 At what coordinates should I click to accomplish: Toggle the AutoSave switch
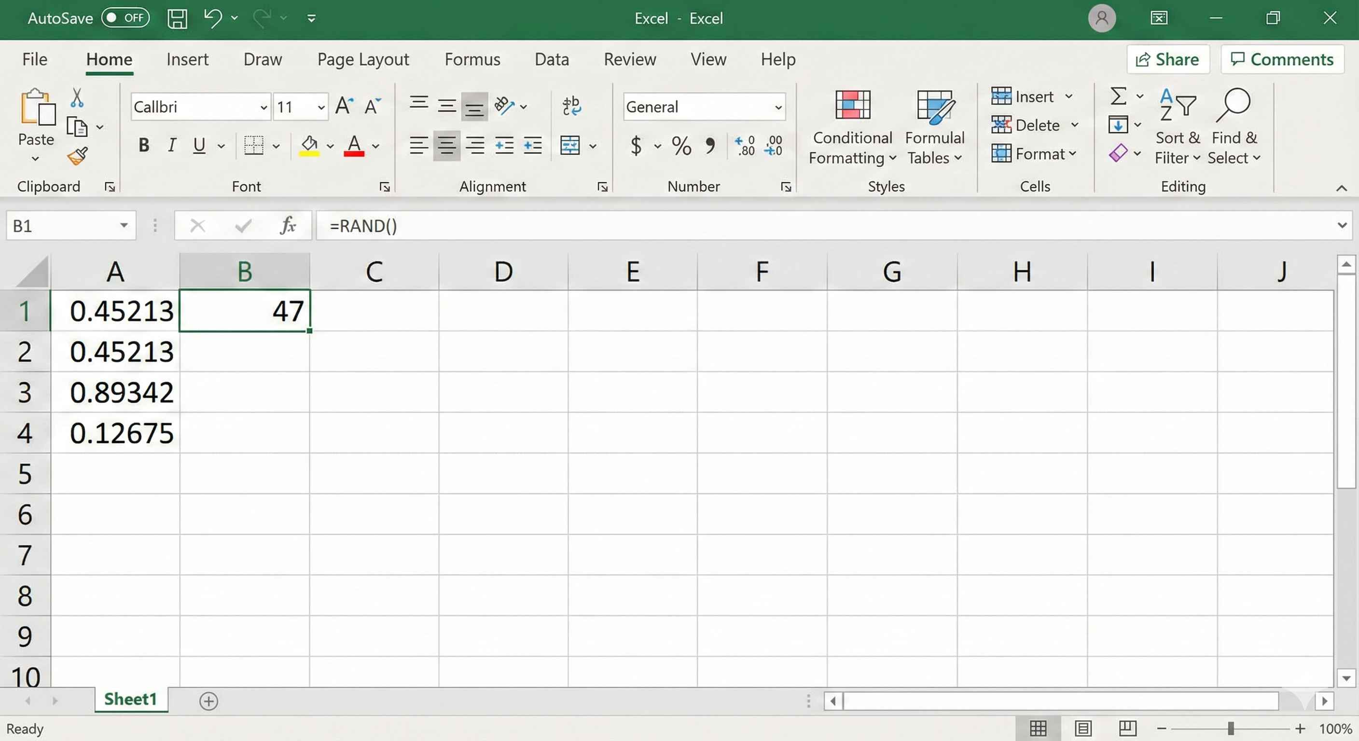125,18
